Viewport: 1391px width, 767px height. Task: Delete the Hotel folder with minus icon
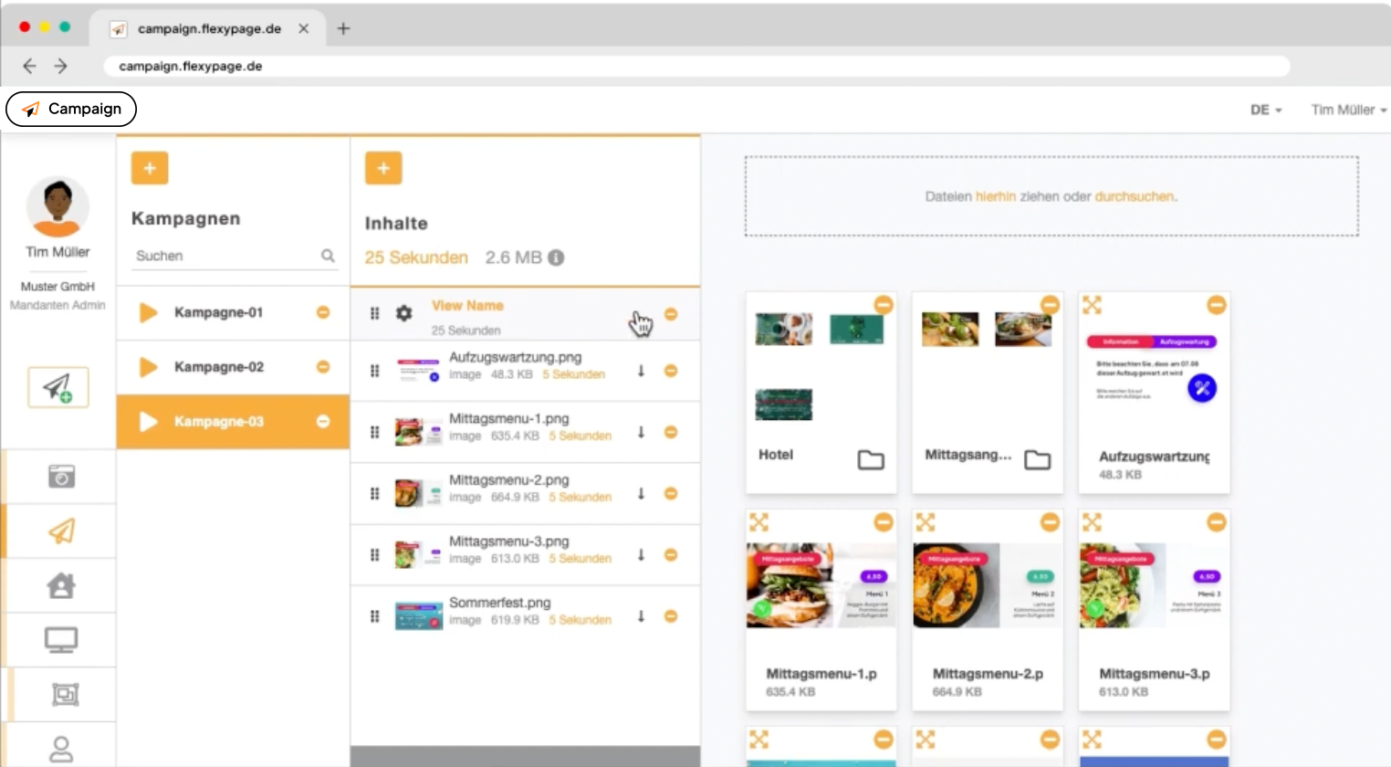[884, 305]
